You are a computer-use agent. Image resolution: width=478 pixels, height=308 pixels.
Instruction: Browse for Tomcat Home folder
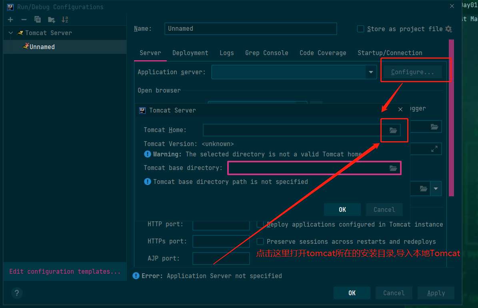[x=393, y=130]
